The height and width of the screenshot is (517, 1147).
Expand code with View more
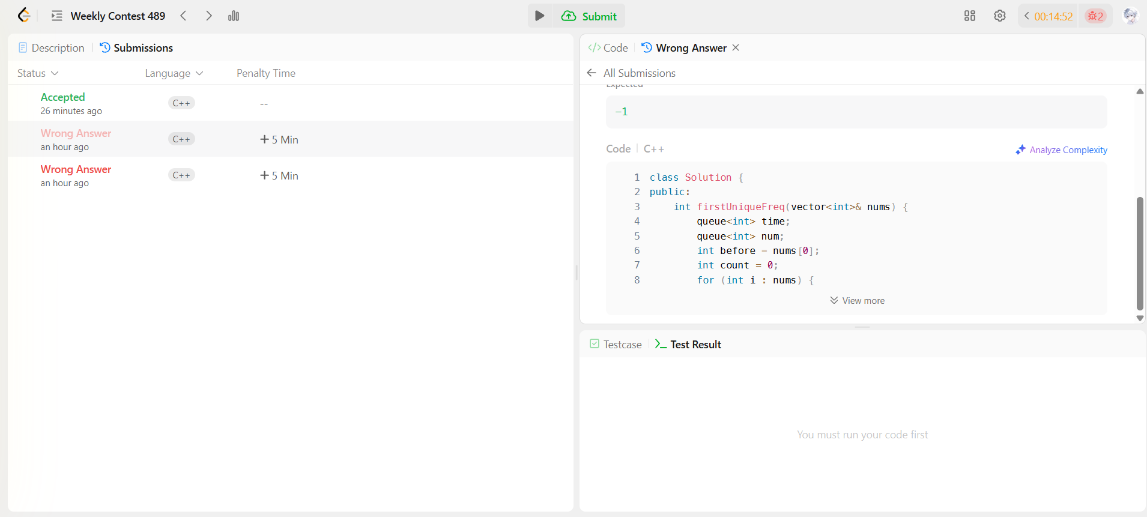click(x=857, y=301)
